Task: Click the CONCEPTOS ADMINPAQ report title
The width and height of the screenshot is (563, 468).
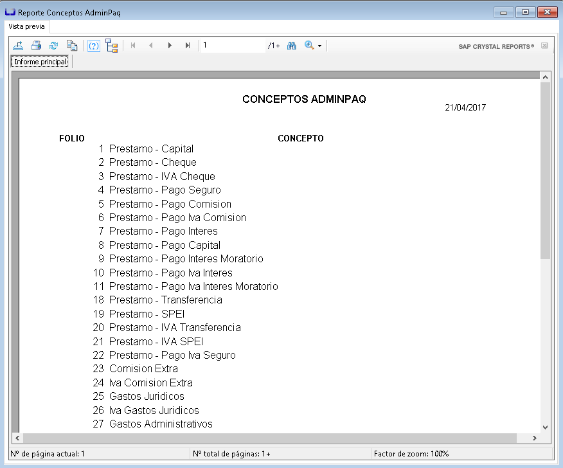Action: pos(304,99)
